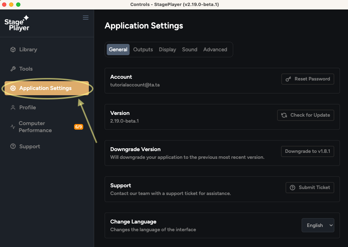
Task: Click Downgrade to v1.8.1 button
Action: point(307,151)
